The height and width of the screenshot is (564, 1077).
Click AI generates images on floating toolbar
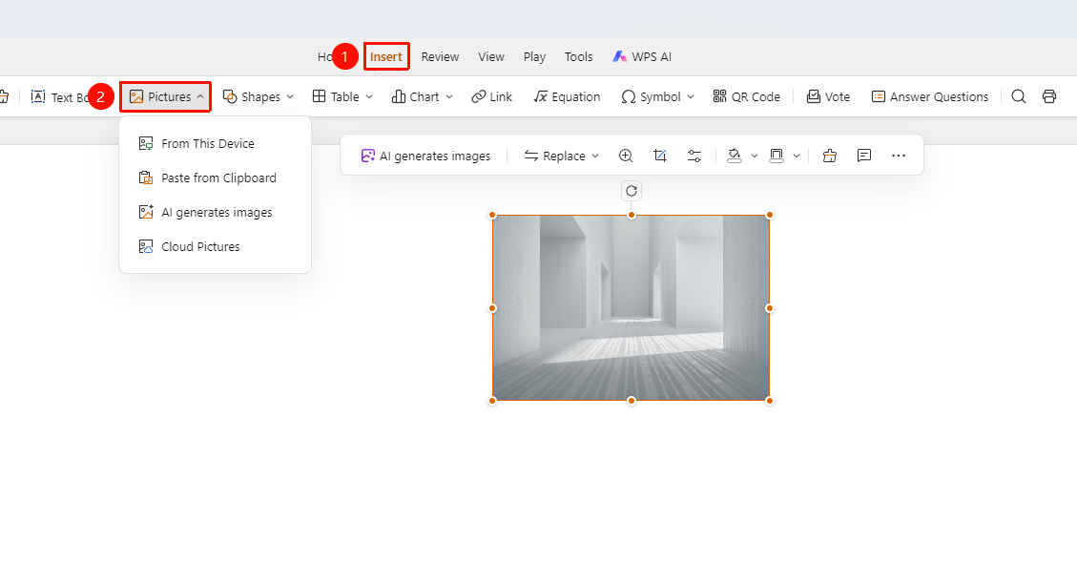click(425, 156)
